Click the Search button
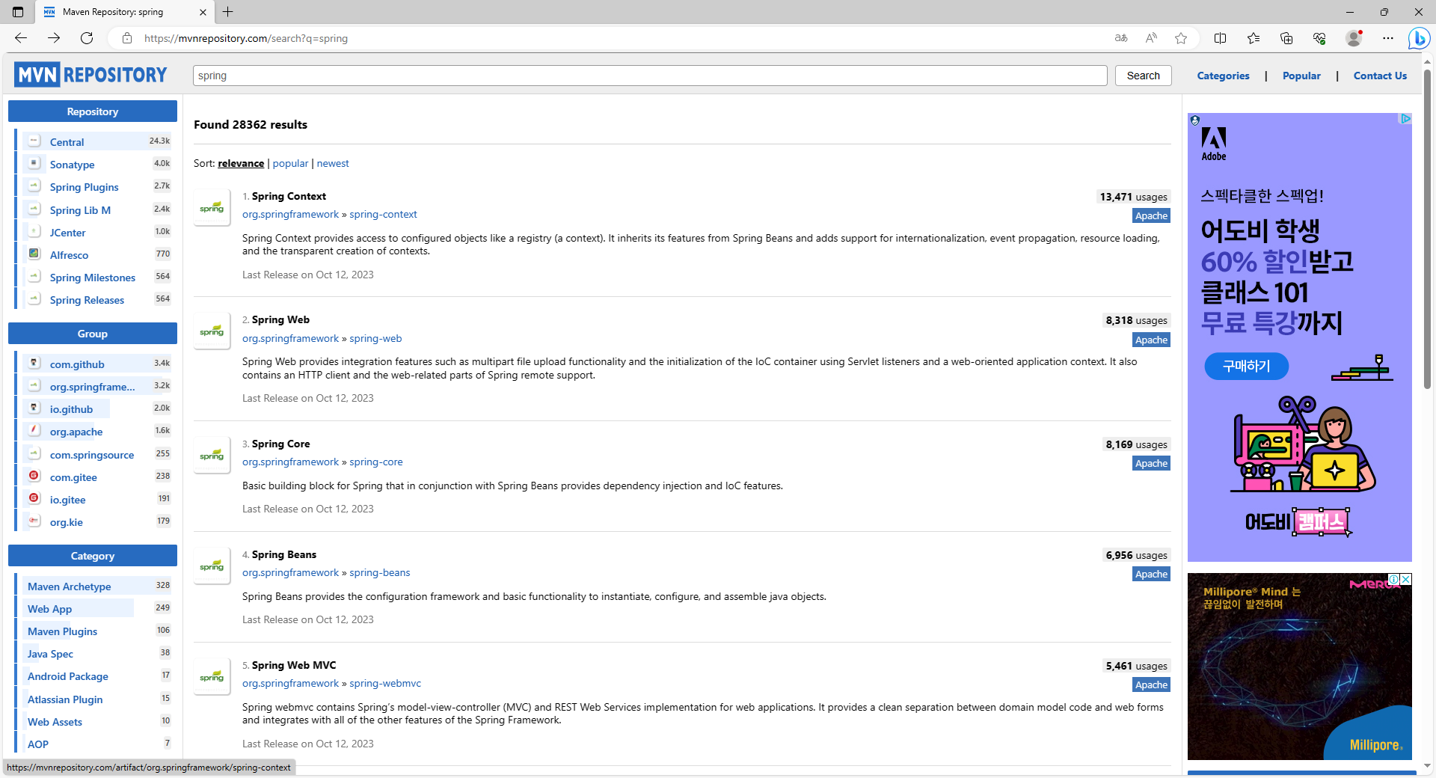 click(x=1143, y=76)
